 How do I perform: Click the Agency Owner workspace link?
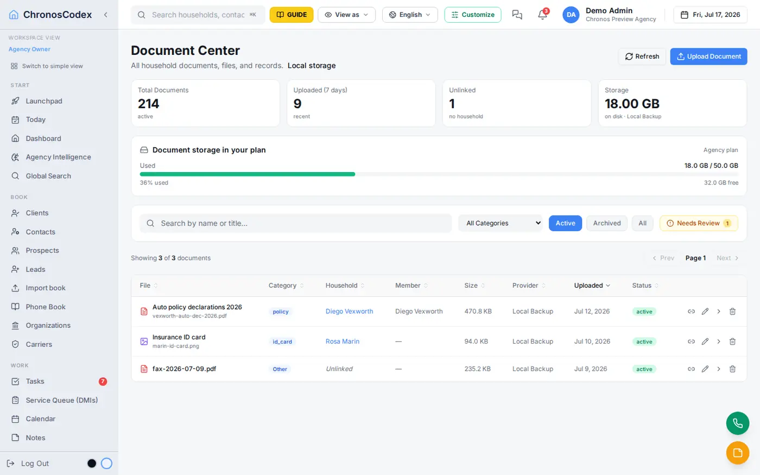point(29,49)
